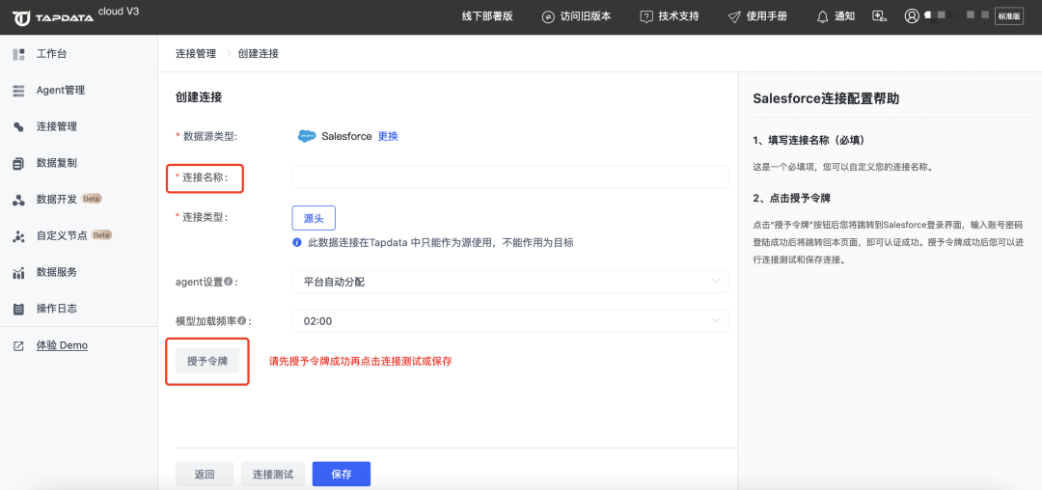
Task: Click 访问旧版本 in top bar
Action: (575, 16)
